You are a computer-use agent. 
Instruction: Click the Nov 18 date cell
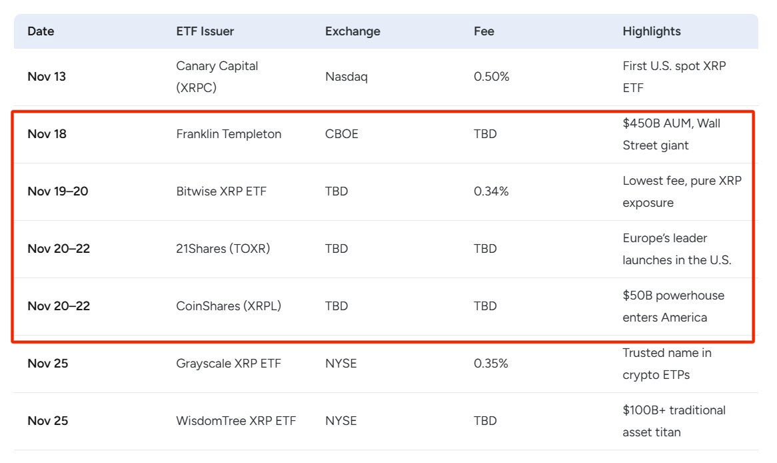point(47,134)
